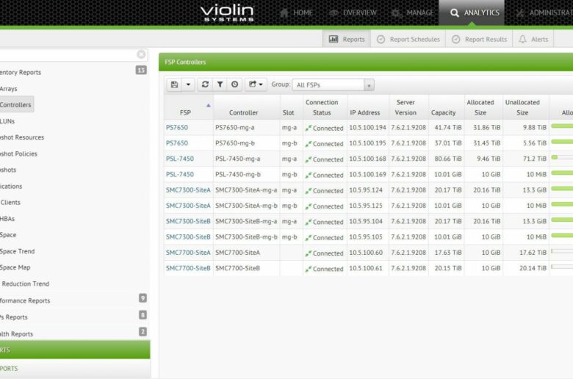Select Snapshot Resources in the sidebar

[x=22, y=137]
